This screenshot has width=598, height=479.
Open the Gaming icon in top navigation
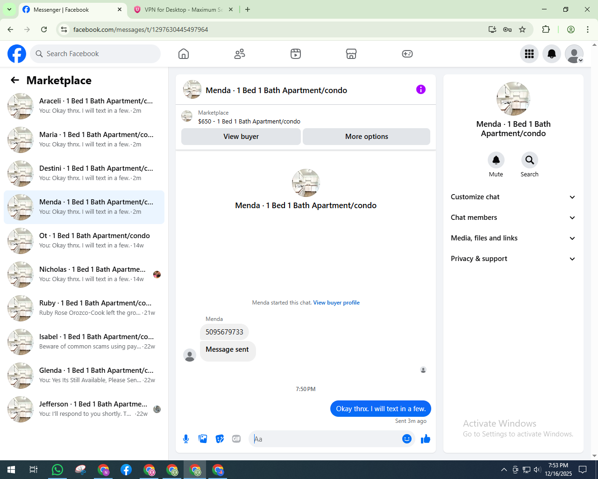[x=407, y=54]
